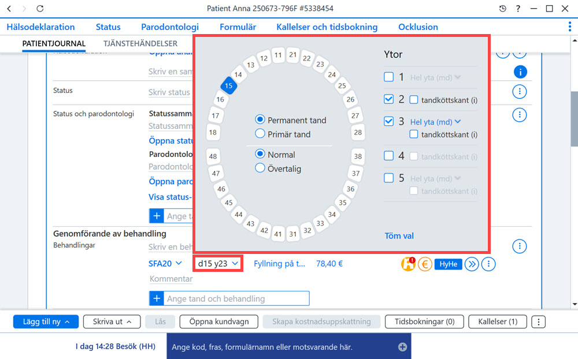The height and width of the screenshot is (359, 578).
Task: Uncheck surface 3 checkbox
Action: 388,121
